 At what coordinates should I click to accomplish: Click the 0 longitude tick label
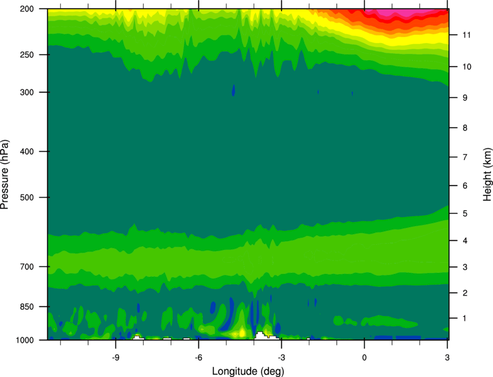coord(364,357)
